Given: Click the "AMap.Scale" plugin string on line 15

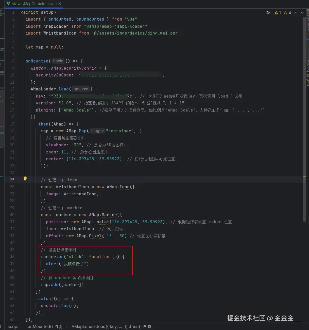Looking at the screenshot, I should click(x=76, y=110).
